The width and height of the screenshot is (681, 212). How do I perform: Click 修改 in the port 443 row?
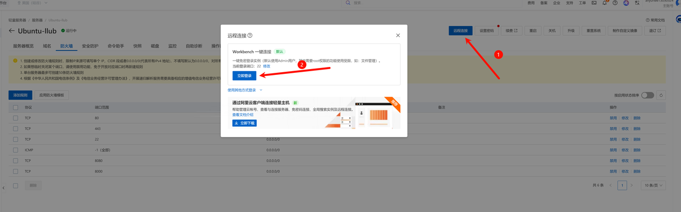tap(625, 129)
